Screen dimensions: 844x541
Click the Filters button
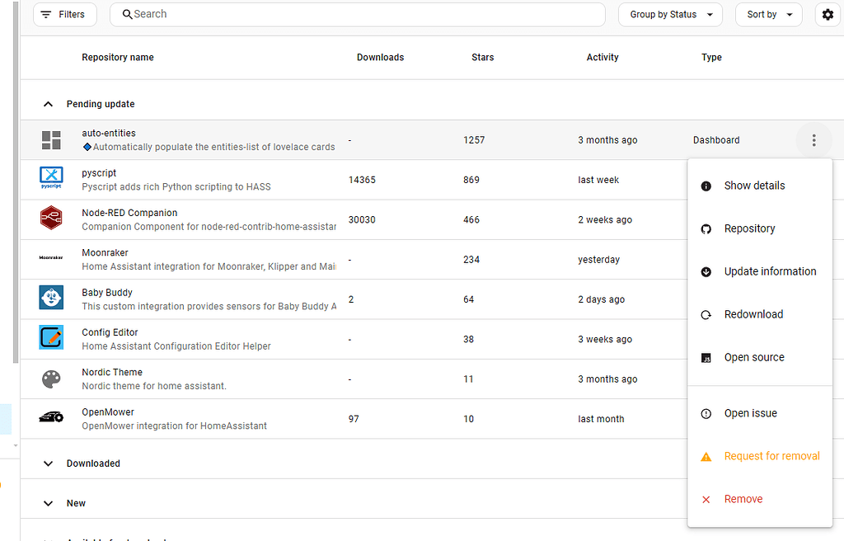(64, 14)
